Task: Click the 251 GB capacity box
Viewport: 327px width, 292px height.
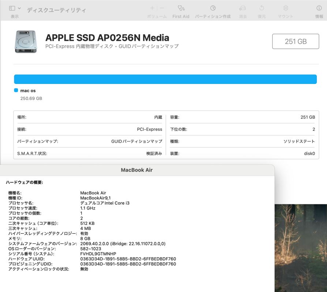Action: 296,41
